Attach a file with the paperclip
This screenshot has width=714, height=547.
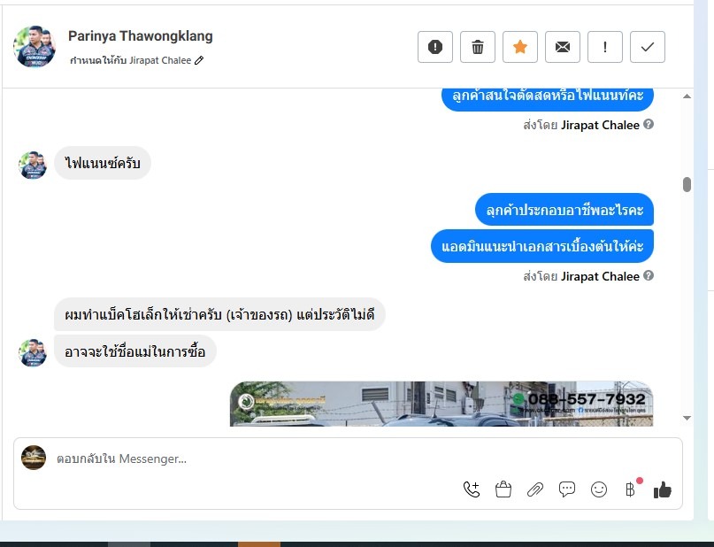point(535,489)
